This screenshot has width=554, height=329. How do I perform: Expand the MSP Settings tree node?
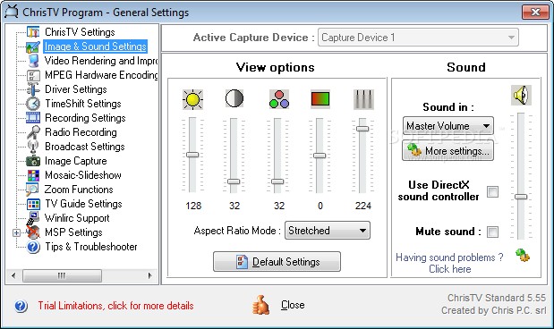point(16,232)
